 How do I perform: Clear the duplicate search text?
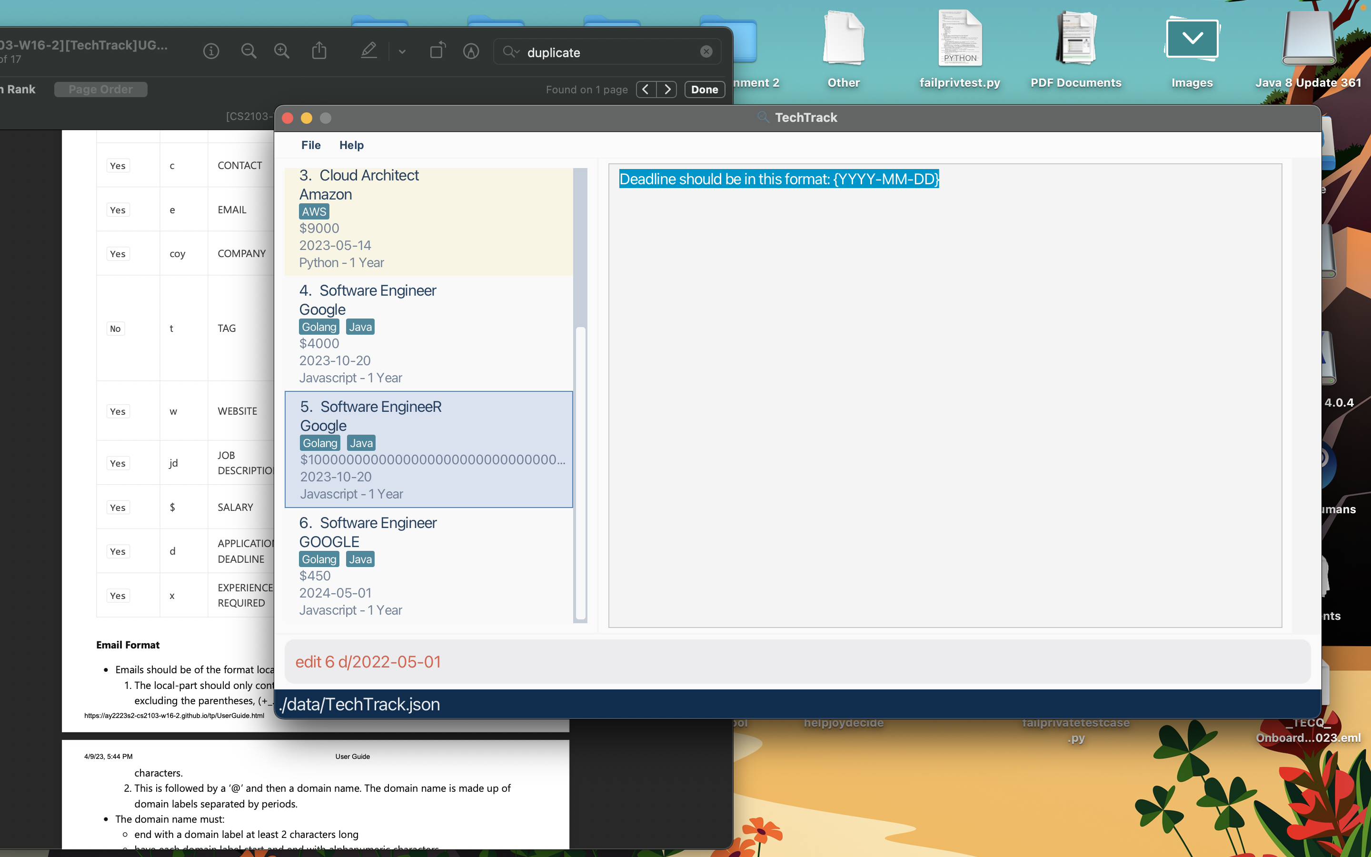click(x=706, y=51)
